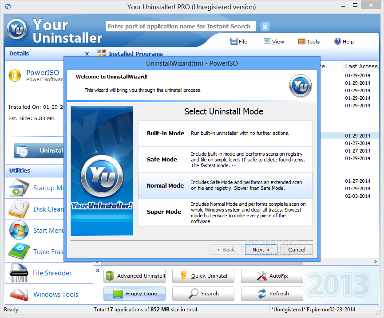Click the Your Uninstaller logo in header
This screenshot has width=384, height=318.
(16, 29)
